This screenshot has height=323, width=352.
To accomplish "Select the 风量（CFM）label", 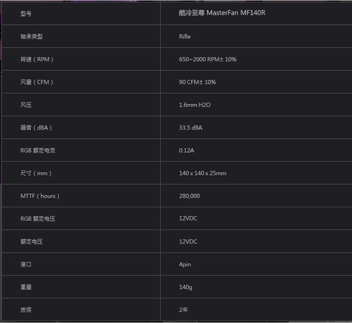I will click(37, 82).
